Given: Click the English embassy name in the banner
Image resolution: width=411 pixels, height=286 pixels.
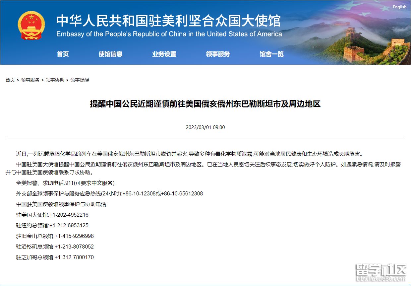Looking at the screenshot, I should click(169, 34).
